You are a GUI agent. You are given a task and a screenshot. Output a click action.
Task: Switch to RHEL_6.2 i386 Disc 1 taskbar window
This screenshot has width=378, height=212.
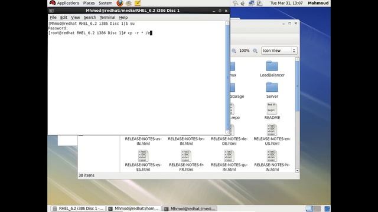(x=78, y=208)
